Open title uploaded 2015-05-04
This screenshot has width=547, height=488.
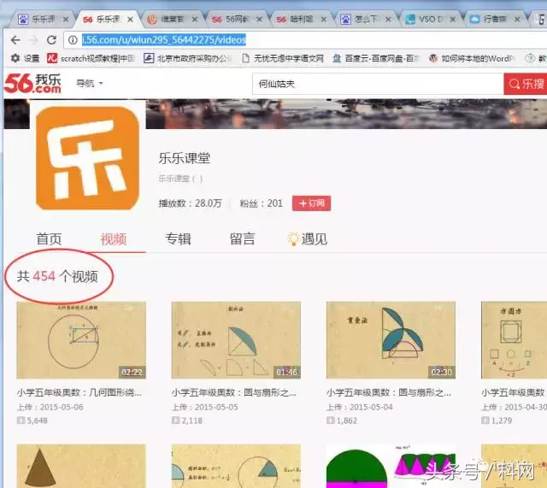389,393
